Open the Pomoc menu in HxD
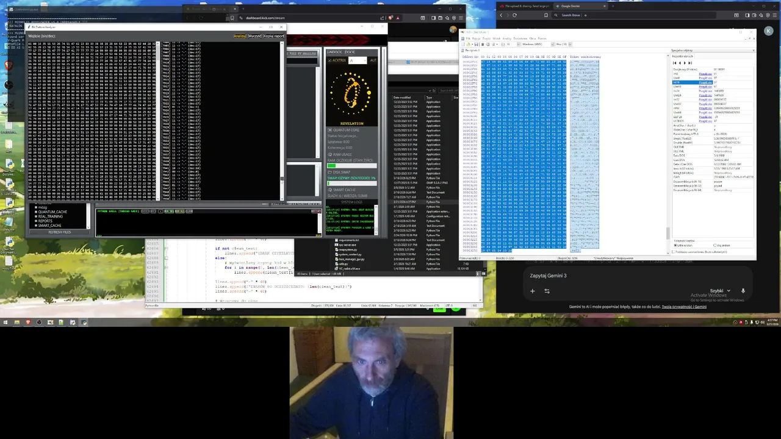Image resolution: width=781 pixels, height=439 pixels. (542, 38)
